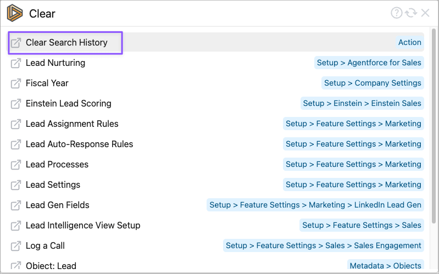The image size is (439, 274).
Task: Click the Action tag label
Action: click(409, 43)
